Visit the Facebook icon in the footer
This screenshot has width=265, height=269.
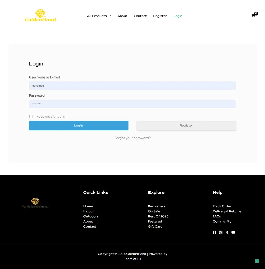[214, 232]
